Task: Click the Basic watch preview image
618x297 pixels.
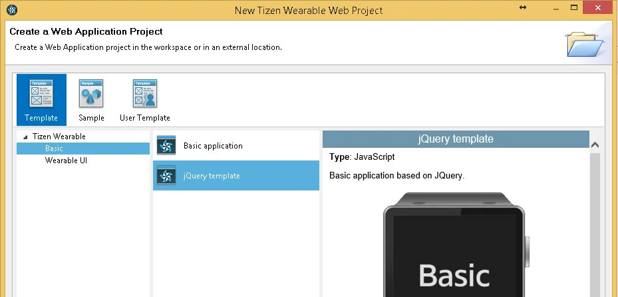Action: click(456, 245)
